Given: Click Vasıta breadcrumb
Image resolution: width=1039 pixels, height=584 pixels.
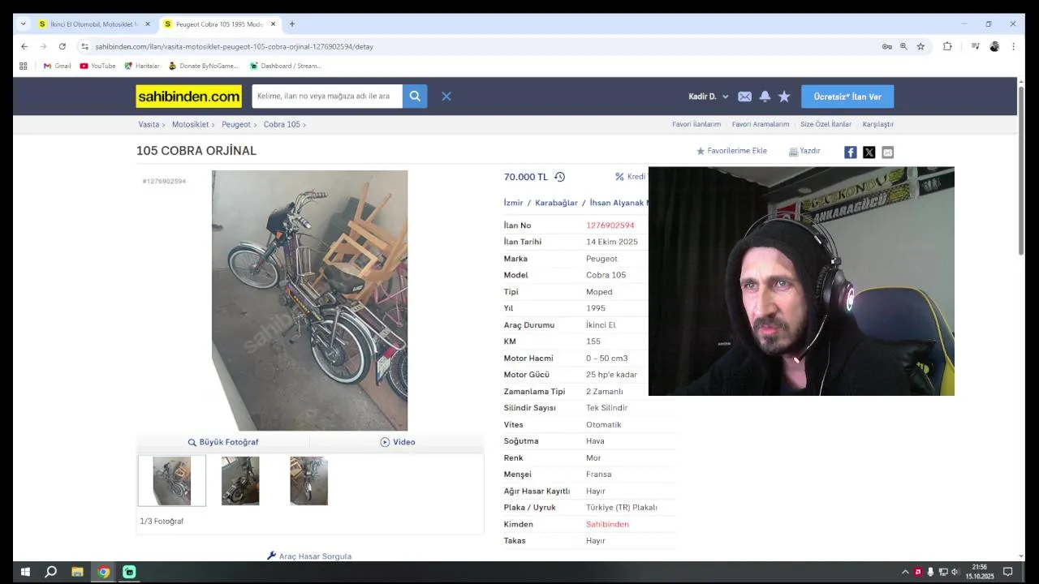Looking at the screenshot, I should click(x=149, y=124).
